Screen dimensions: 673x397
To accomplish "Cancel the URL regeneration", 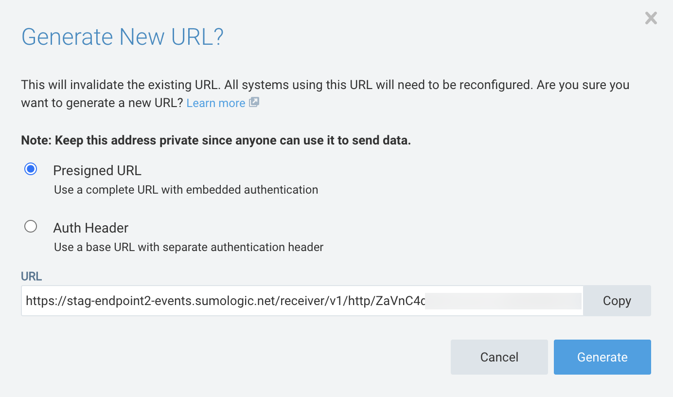I will [x=499, y=357].
